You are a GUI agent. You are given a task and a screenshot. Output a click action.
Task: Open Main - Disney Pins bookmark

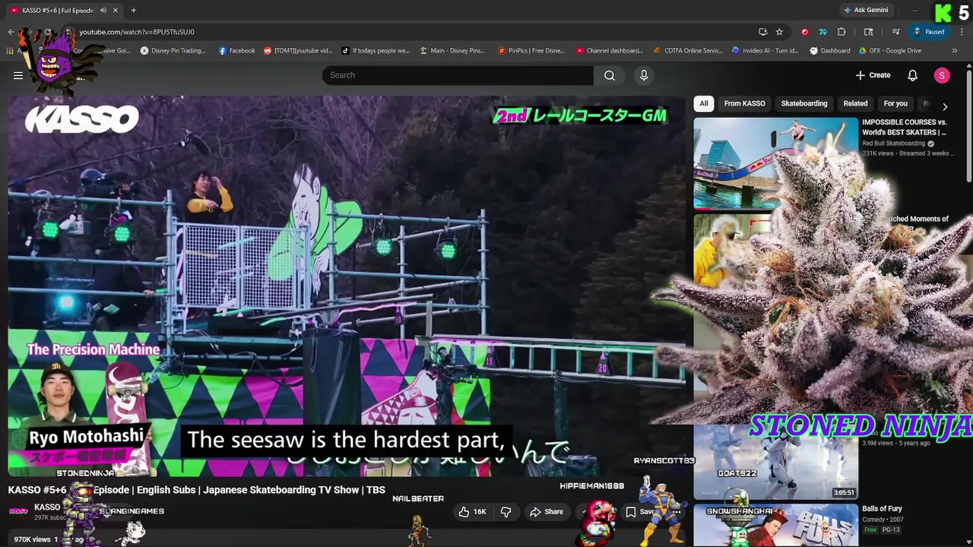[x=452, y=51]
